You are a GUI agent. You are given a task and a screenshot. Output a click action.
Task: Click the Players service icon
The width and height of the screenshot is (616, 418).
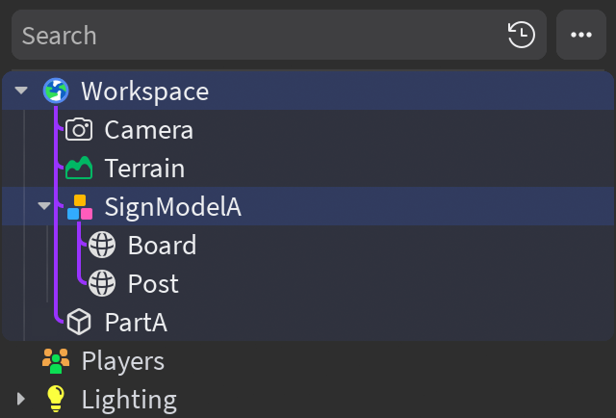(56, 361)
